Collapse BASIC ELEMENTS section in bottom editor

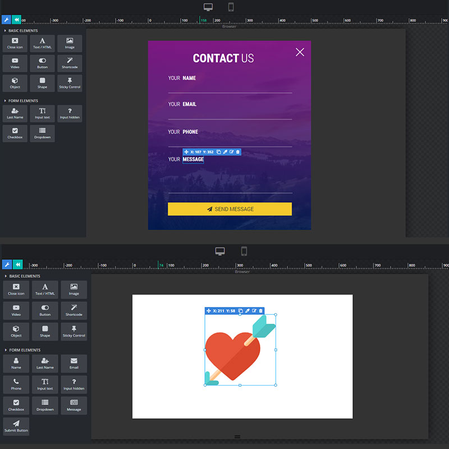tap(22, 276)
